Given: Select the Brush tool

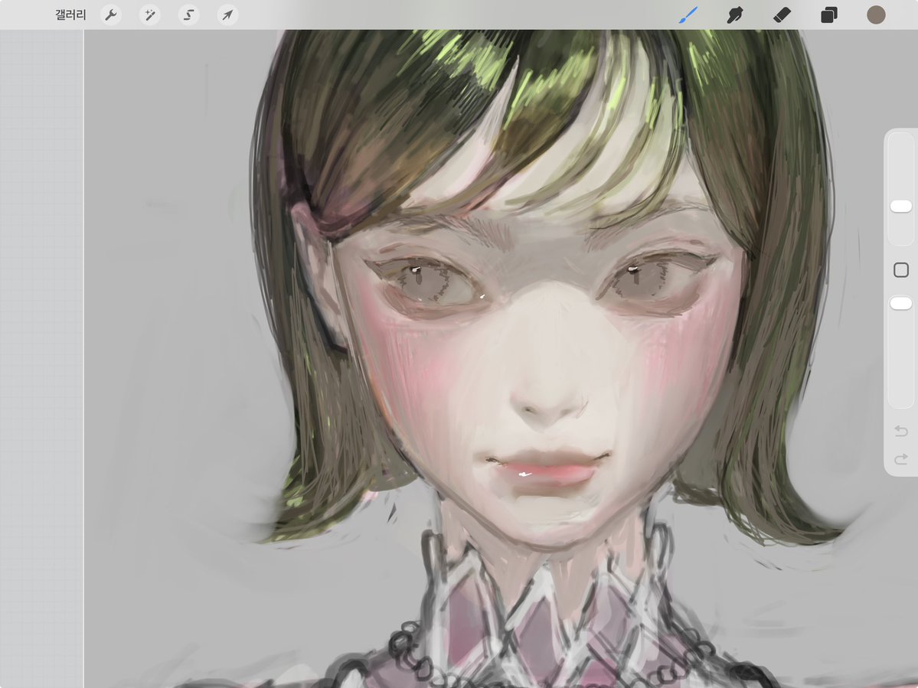Looking at the screenshot, I should [688, 15].
